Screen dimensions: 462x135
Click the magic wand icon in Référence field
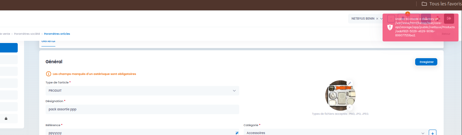(237, 133)
